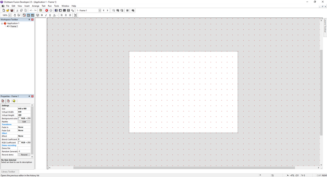Copy selection using the toolbar Copy icon
The width and height of the screenshot is (327, 177).
click(21, 10)
